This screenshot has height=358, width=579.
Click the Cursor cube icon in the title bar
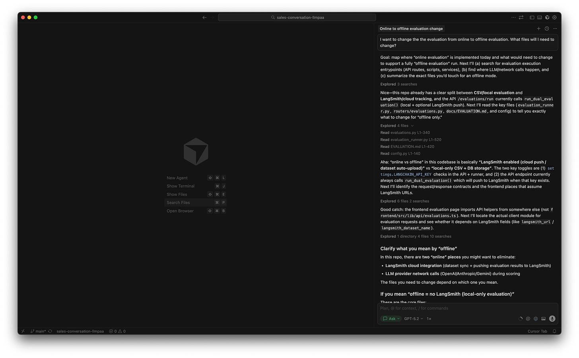click(547, 17)
